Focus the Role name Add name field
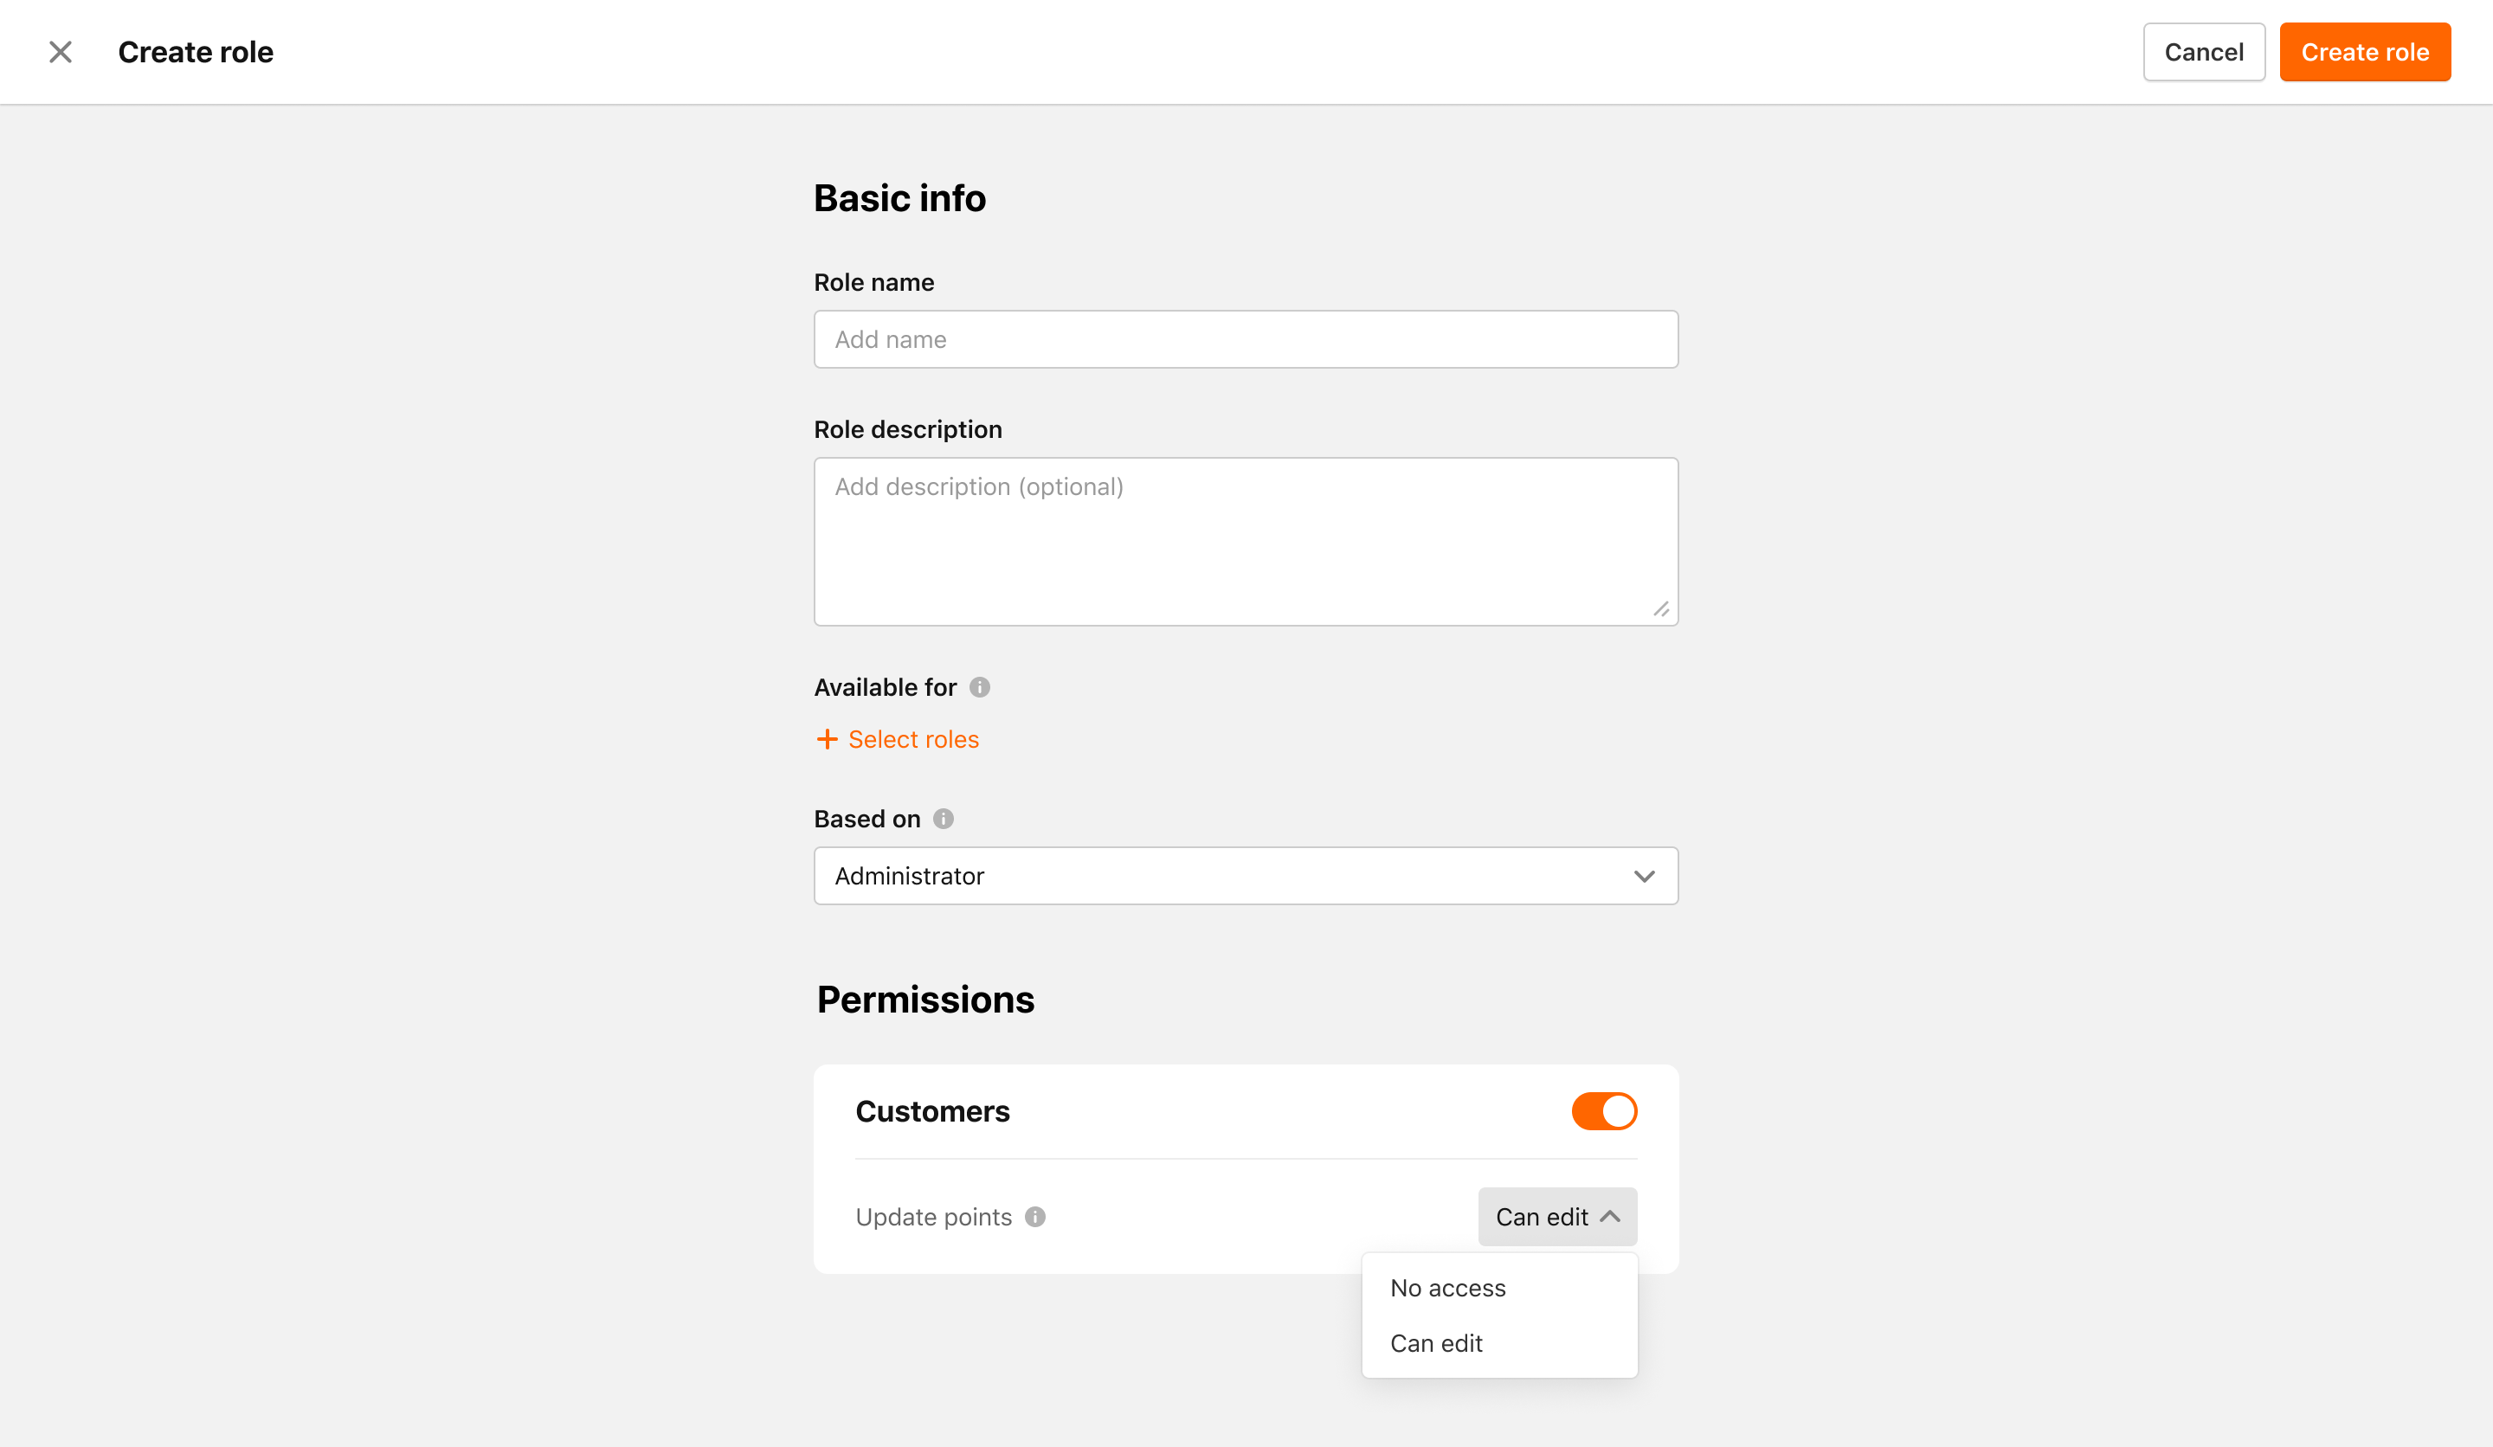Viewport: 2493px width, 1447px height. [1246, 339]
